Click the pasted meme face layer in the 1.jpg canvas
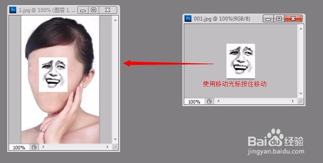 [53, 74]
